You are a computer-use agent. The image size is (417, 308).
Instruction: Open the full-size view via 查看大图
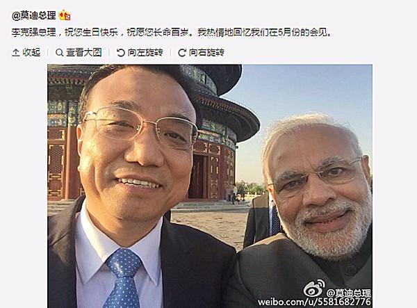pos(84,52)
